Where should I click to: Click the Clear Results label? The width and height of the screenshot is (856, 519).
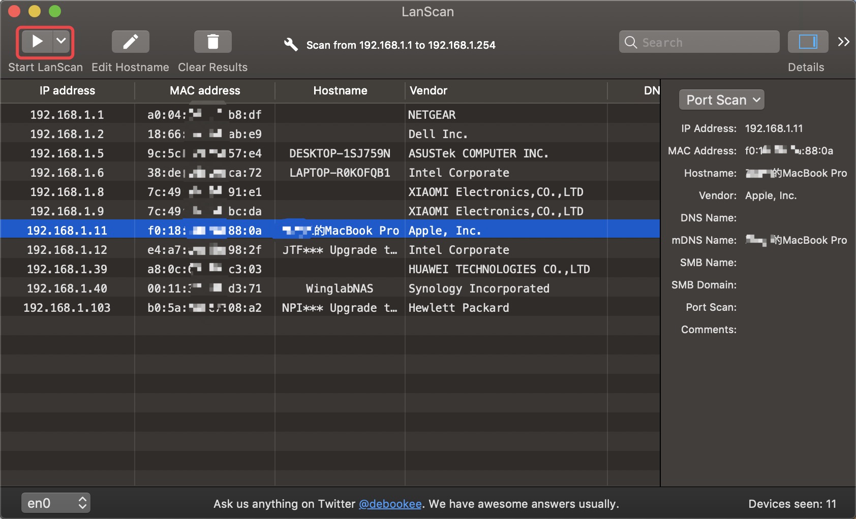[x=212, y=68]
